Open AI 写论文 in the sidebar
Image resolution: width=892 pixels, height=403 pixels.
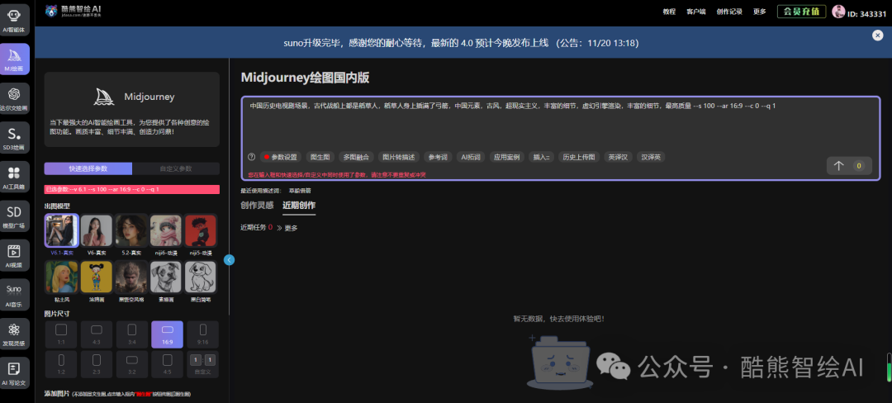(15, 373)
